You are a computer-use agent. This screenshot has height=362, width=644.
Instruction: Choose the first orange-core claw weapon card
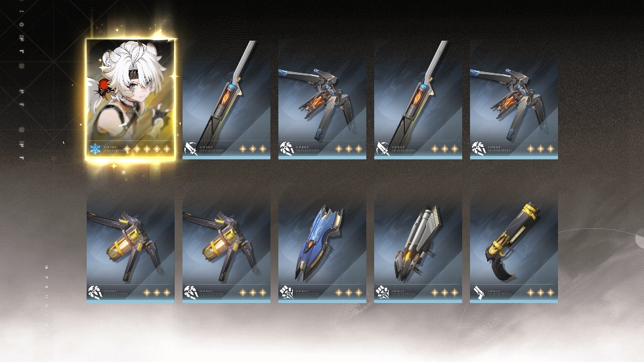[x=322, y=98]
